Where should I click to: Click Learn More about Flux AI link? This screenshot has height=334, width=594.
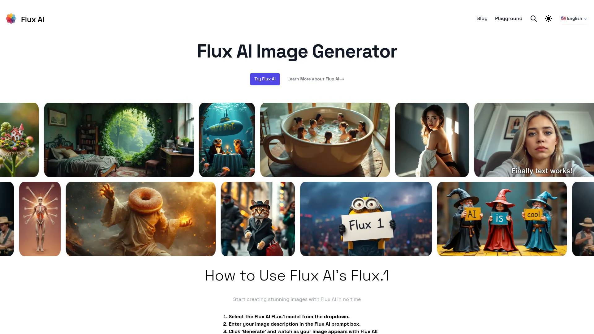pos(315,79)
